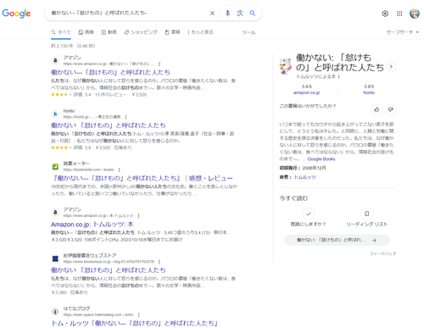This screenshot has width=424, height=328.
Task: Click the フィードバック link
Action: click(383, 253)
